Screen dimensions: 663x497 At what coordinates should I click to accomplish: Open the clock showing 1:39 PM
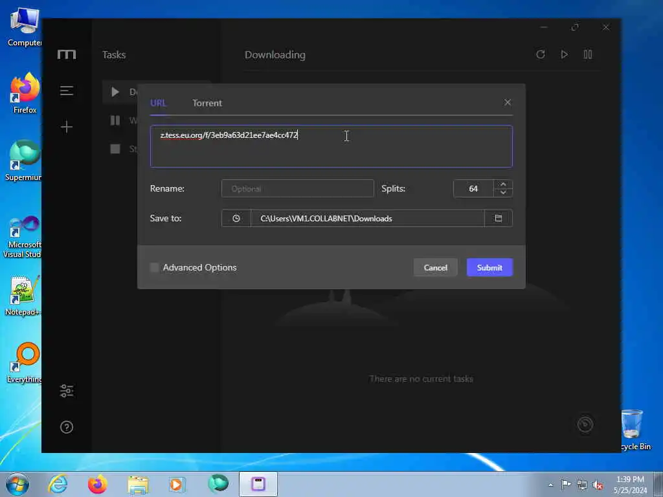630,485
